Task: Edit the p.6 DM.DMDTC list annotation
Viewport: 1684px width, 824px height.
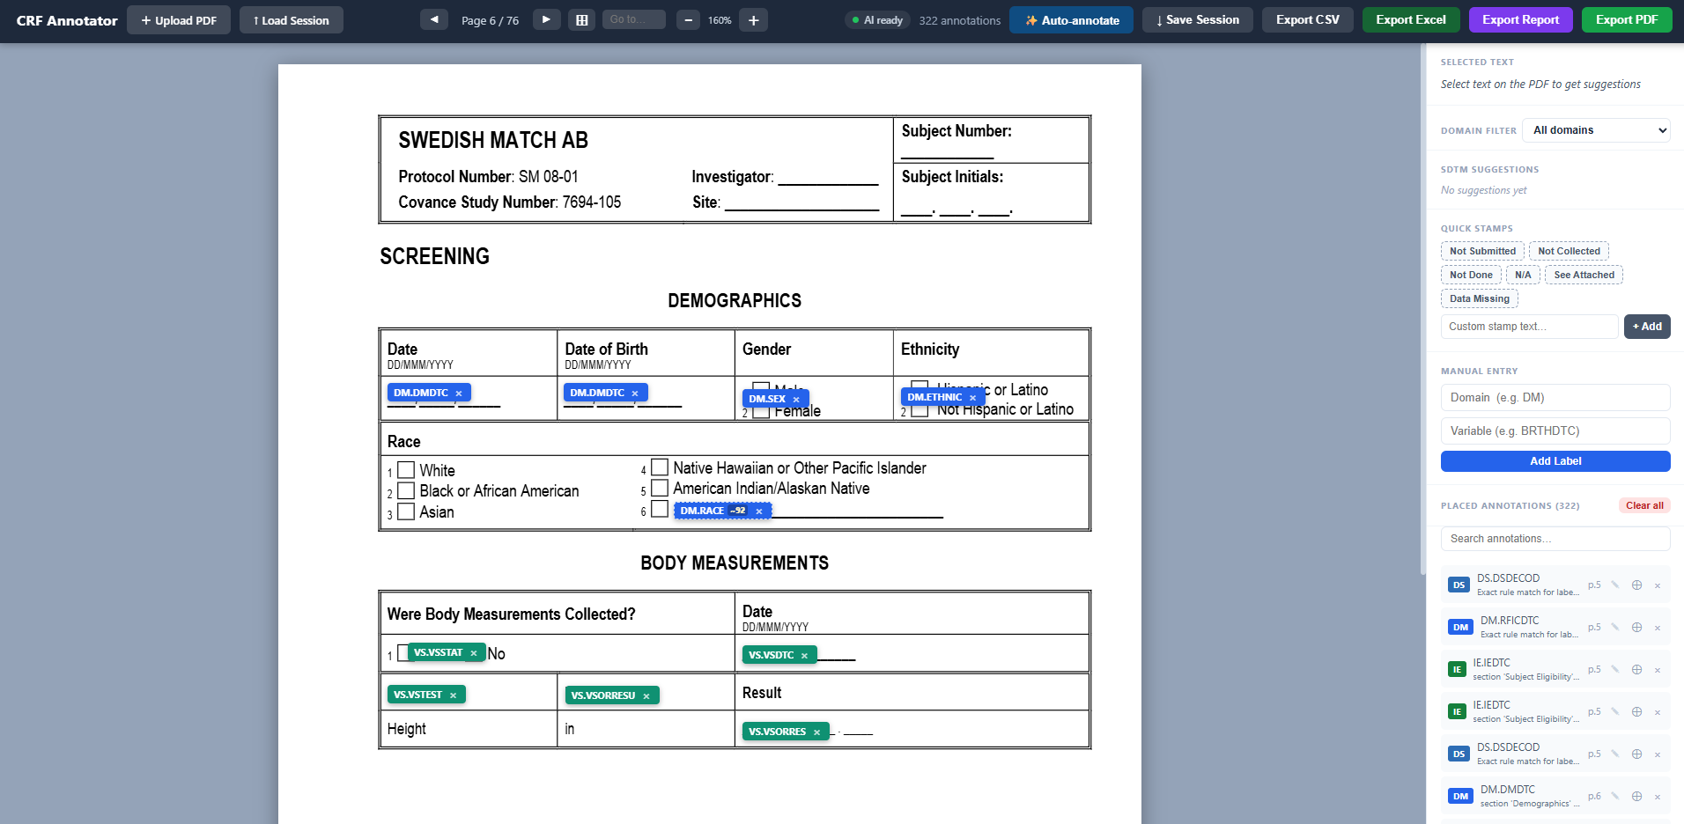Action: point(1615,796)
